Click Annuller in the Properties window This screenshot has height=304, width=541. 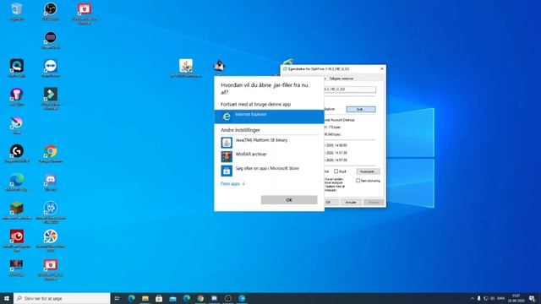pyautogui.click(x=351, y=203)
